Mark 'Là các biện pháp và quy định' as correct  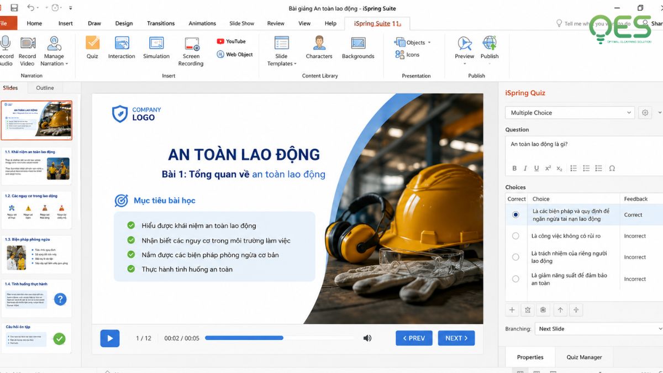click(515, 214)
